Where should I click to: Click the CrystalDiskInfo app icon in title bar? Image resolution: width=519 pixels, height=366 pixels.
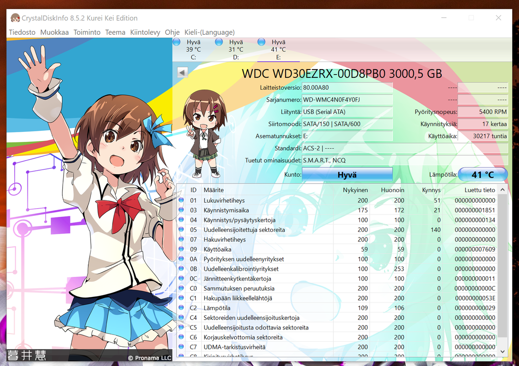(x=15, y=18)
